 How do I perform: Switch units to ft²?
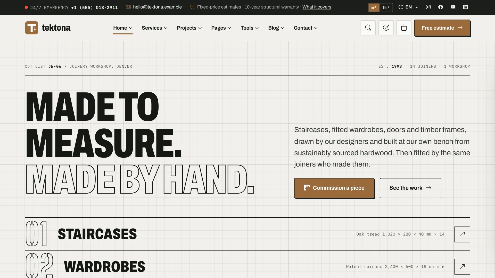tap(386, 7)
